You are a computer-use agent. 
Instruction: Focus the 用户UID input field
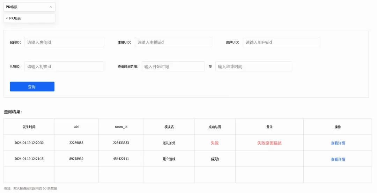pyautogui.click(x=281, y=42)
